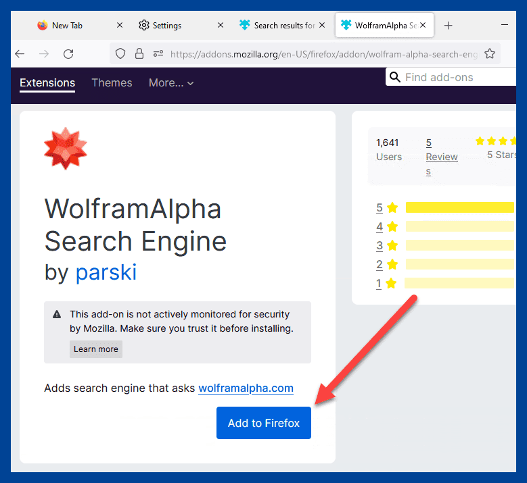527x483 pixels.
Task: Open the 5 Reviews link
Action: tap(442, 157)
